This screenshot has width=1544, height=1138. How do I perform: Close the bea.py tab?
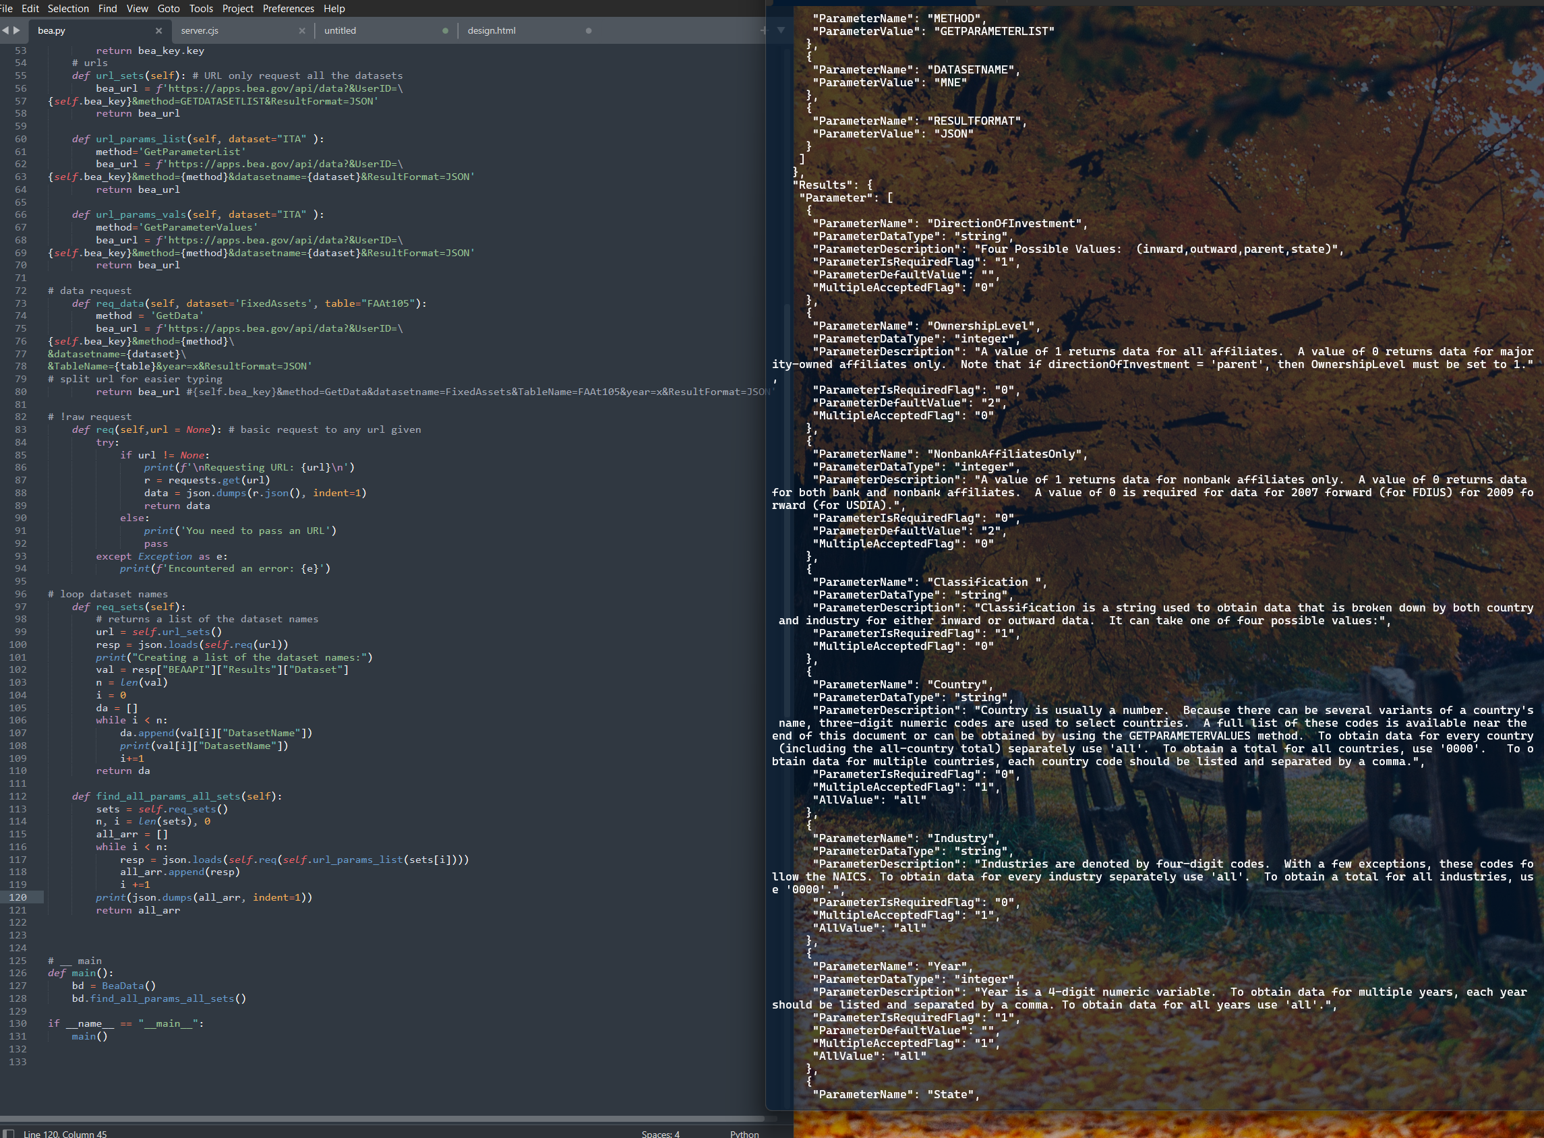tap(158, 30)
